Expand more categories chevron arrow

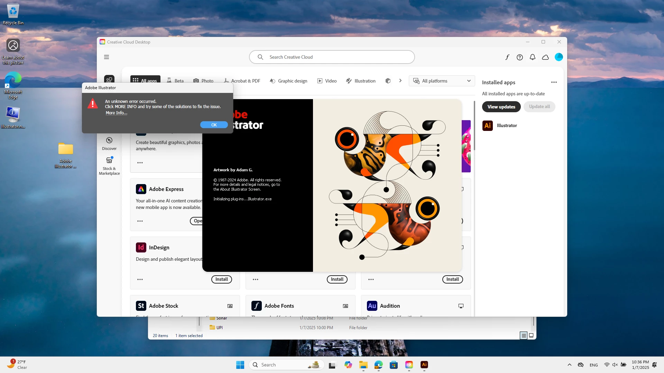pyautogui.click(x=400, y=81)
